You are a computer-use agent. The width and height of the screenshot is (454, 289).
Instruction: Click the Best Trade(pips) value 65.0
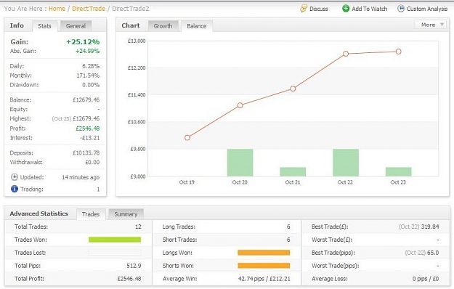point(433,253)
